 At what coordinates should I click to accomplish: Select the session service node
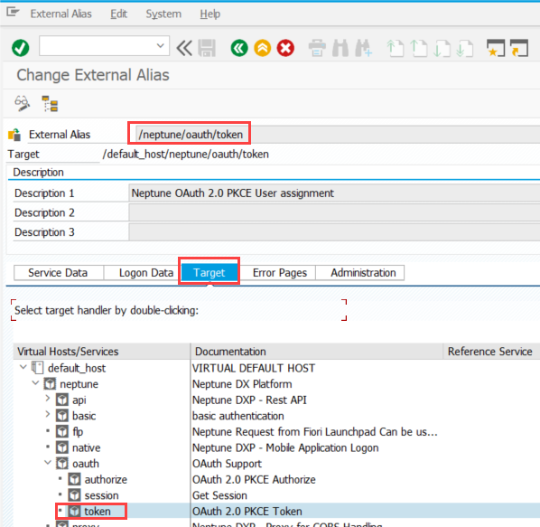102,495
